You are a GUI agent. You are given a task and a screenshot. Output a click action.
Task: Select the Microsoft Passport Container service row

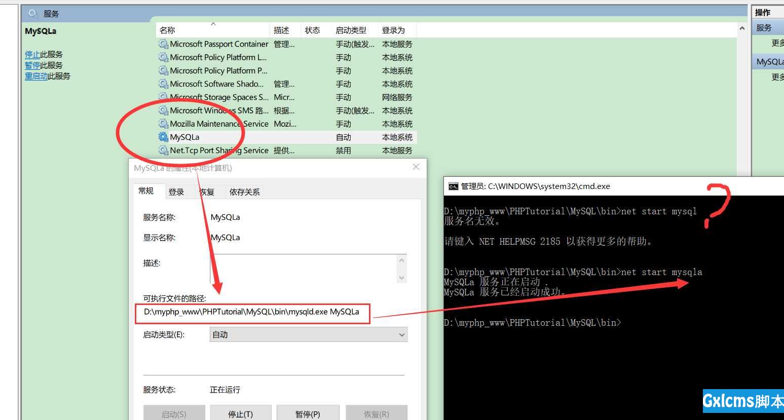tap(286, 44)
